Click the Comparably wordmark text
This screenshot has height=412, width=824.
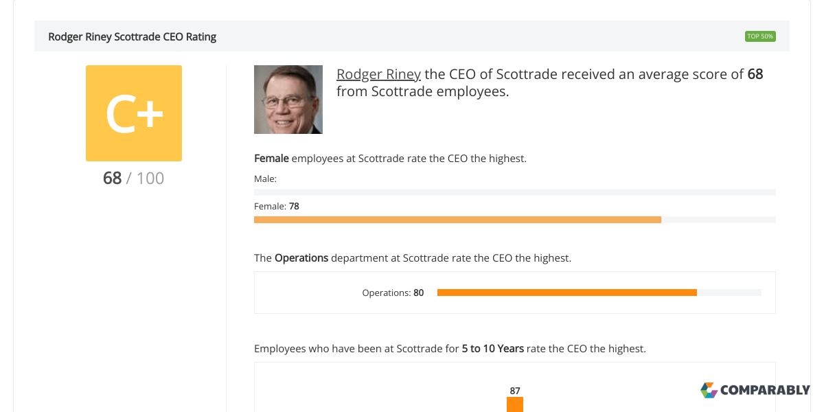tap(765, 391)
